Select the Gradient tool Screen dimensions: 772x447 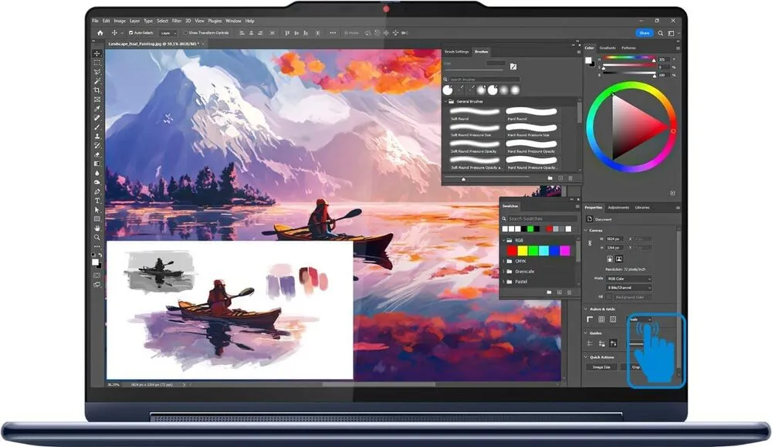(97, 164)
